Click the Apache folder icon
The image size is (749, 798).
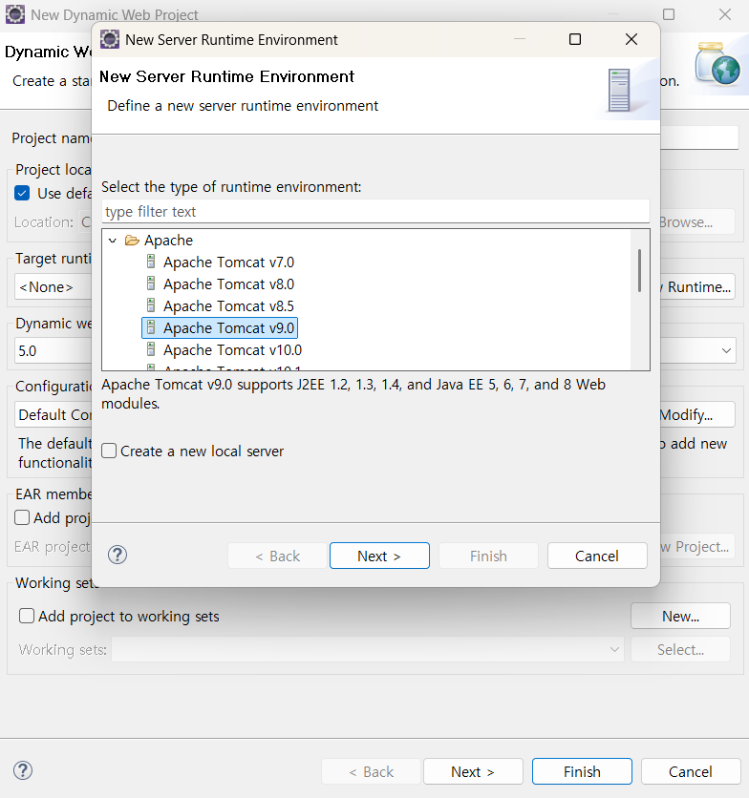pos(132,241)
